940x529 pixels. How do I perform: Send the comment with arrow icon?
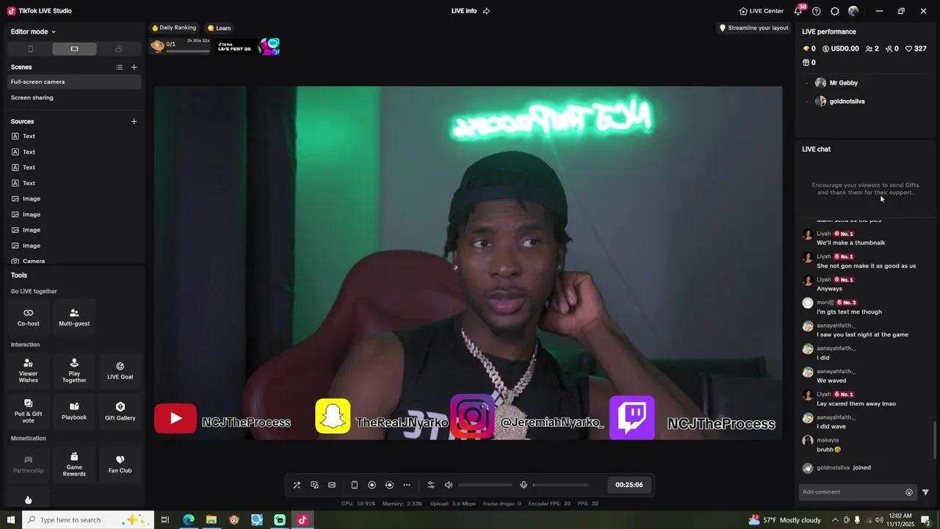point(925,492)
